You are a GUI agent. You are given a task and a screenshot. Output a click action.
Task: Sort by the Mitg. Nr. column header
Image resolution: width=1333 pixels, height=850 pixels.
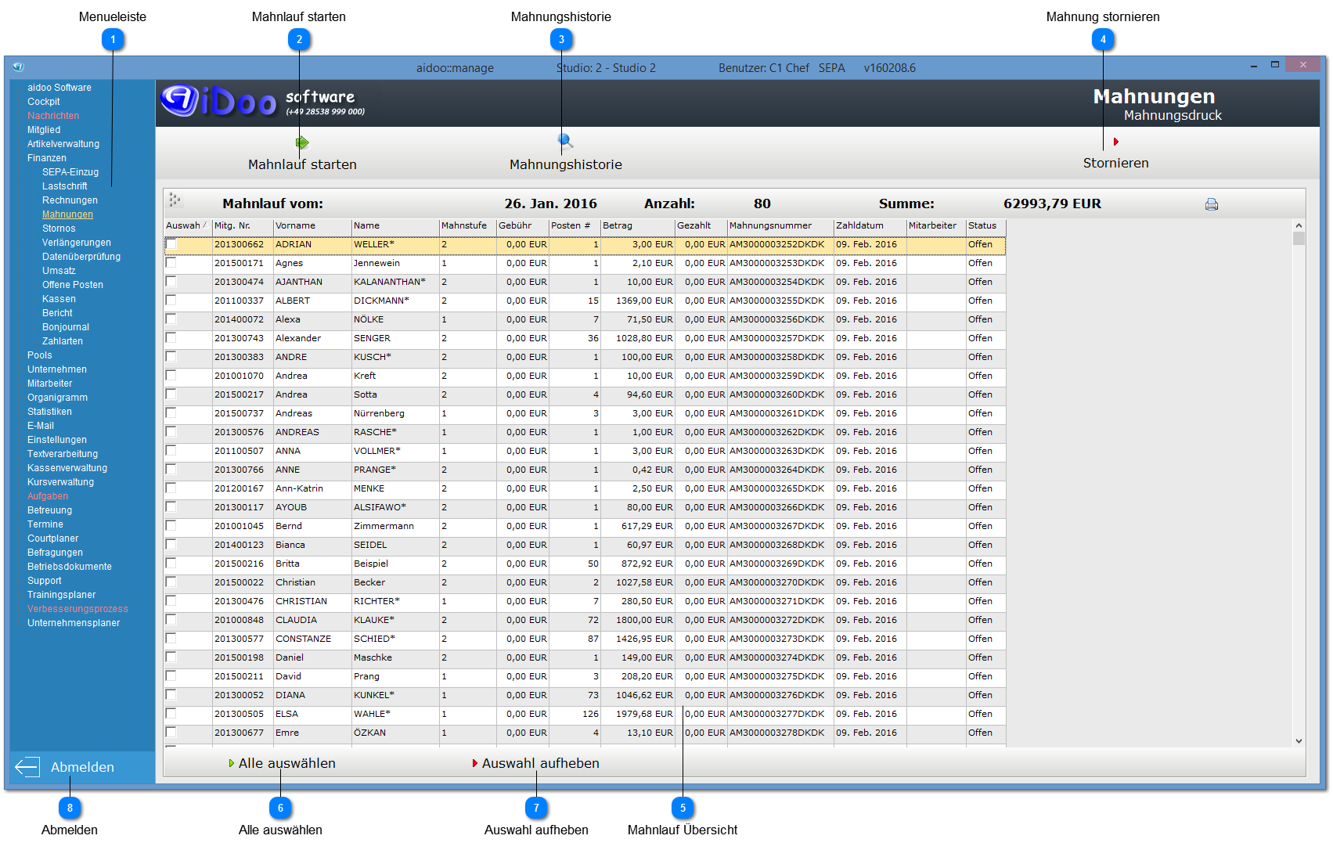pos(243,225)
